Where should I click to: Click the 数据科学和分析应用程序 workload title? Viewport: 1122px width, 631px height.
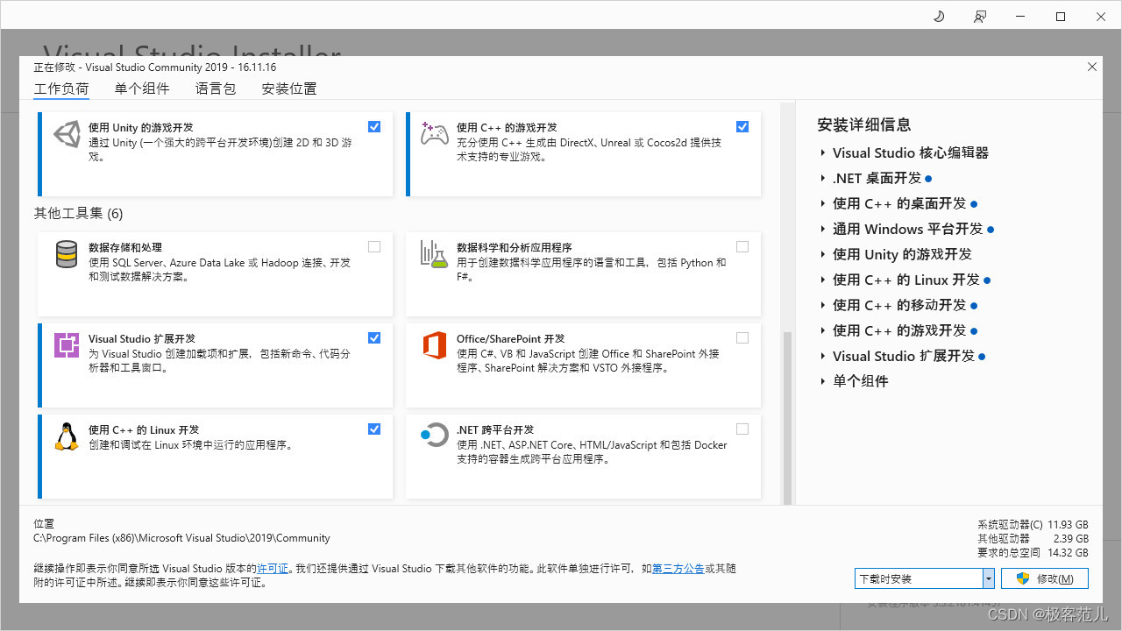tap(515, 248)
